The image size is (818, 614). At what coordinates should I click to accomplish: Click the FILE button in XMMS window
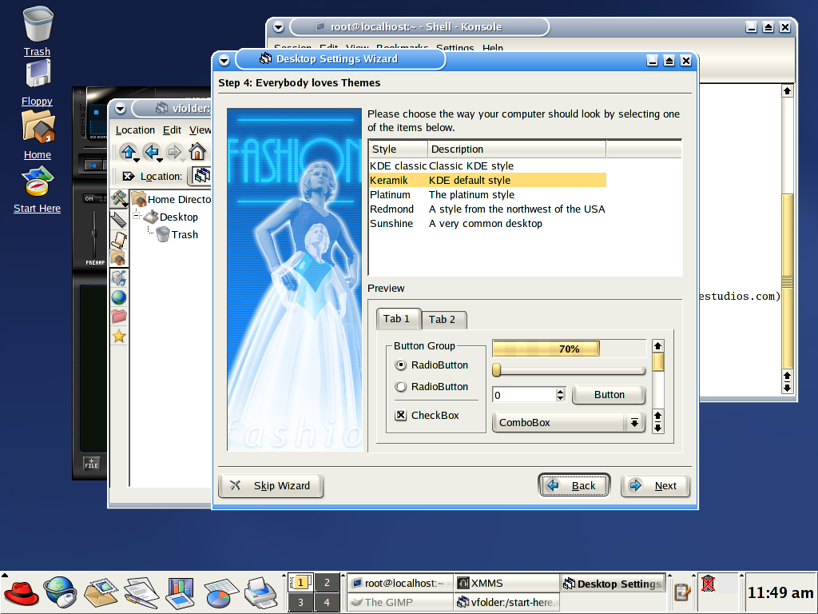point(91,464)
